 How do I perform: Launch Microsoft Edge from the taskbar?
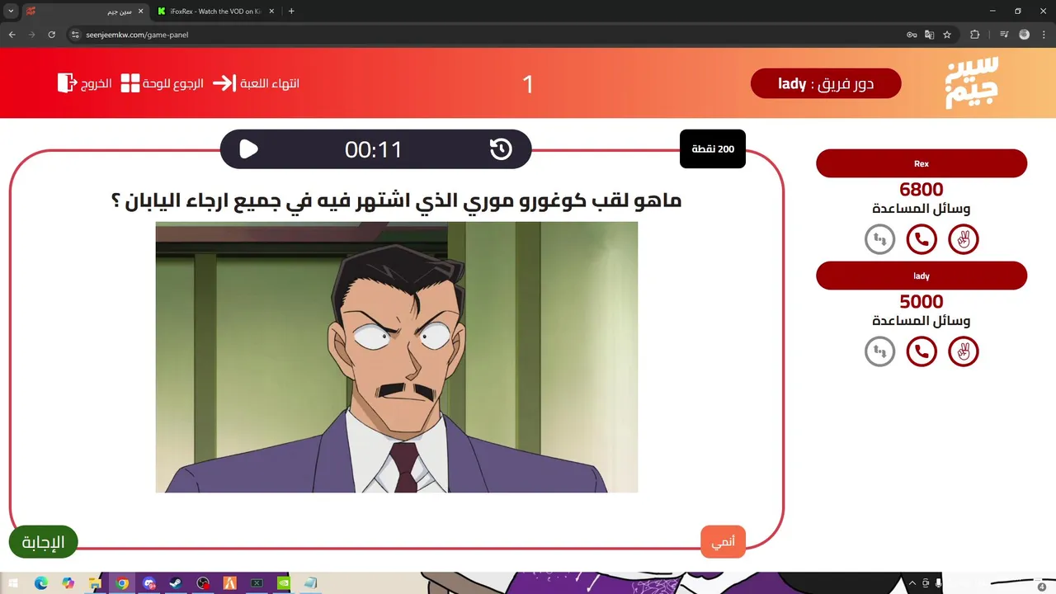(x=41, y=583)
